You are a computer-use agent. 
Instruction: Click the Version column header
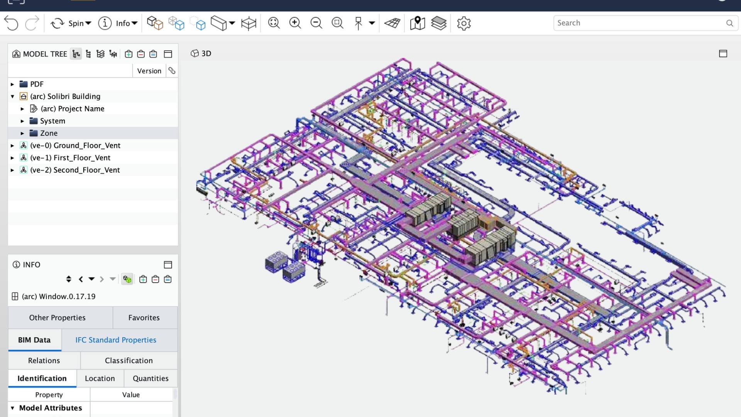[149, 71]
